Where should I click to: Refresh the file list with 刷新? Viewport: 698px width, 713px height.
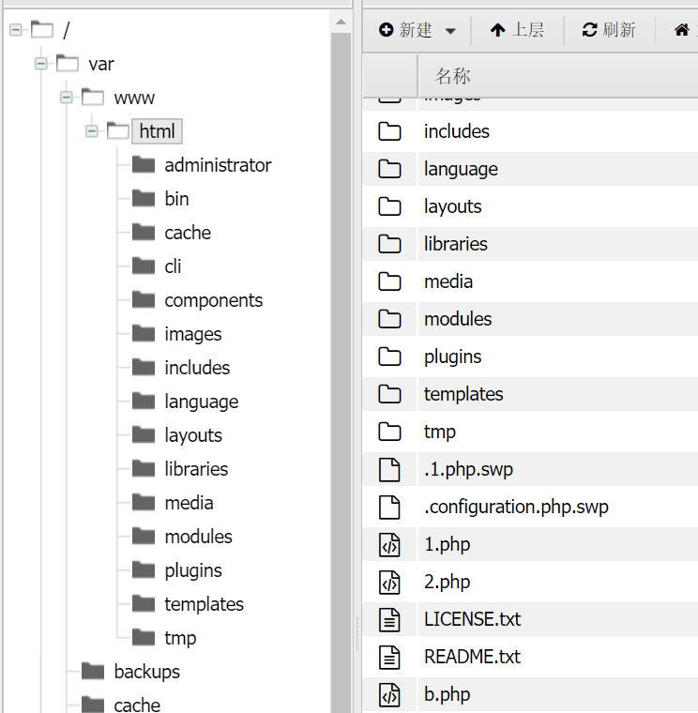[x=609, y=30]
